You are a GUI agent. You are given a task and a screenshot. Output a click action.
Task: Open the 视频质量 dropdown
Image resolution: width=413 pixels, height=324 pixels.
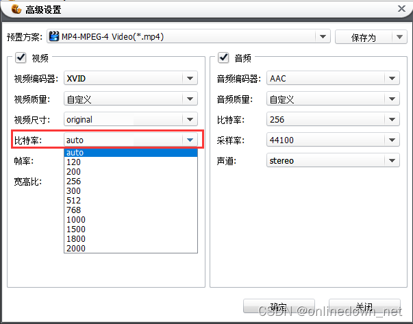[x=131, y=99]
